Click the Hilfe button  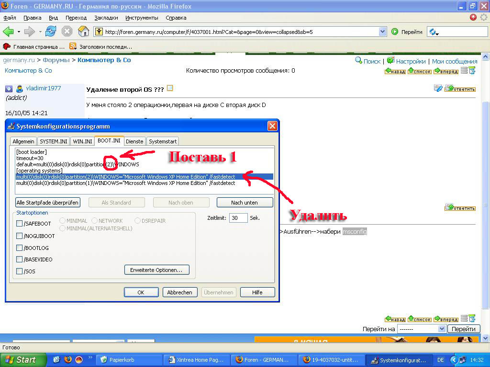[257, 292]
